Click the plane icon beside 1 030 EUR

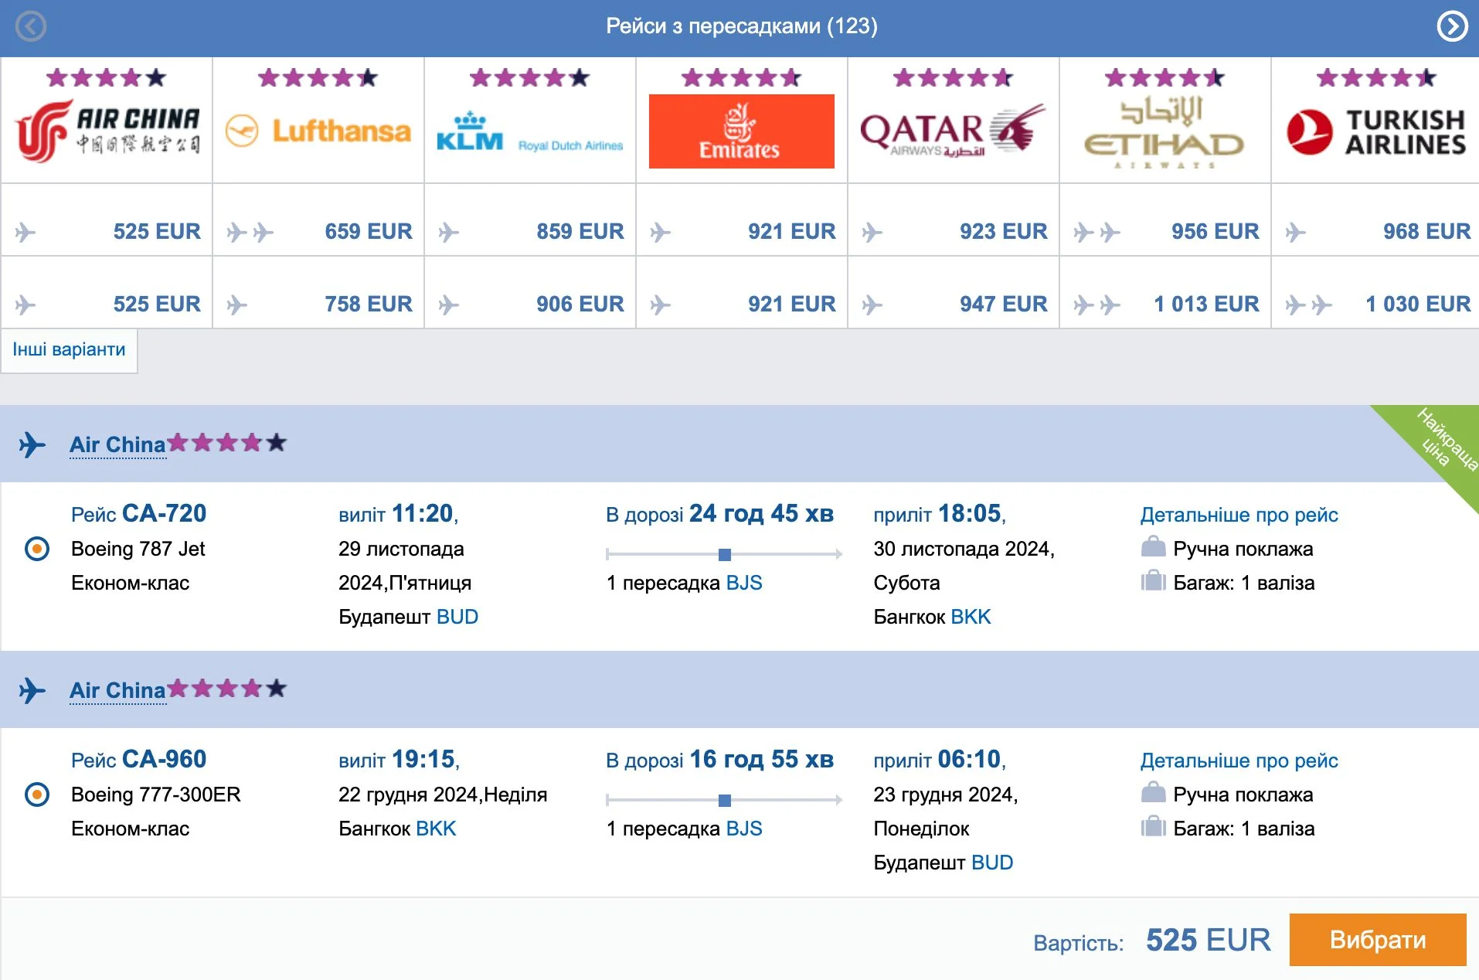pos(1309,305)
